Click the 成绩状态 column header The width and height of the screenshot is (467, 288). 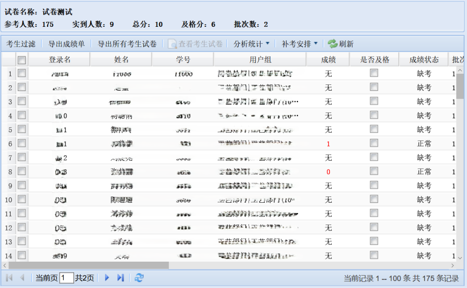[x=424, y=59]
